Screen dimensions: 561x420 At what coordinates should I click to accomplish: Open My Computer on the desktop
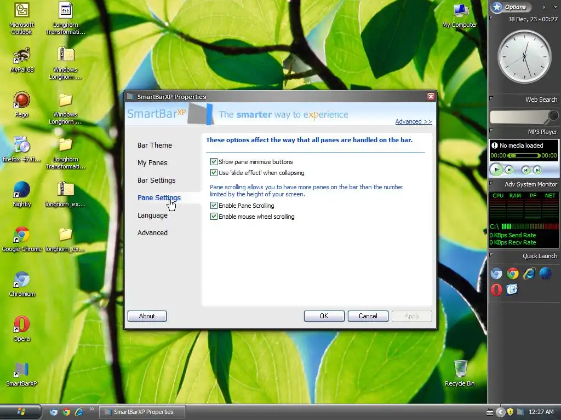coord(460,16)
